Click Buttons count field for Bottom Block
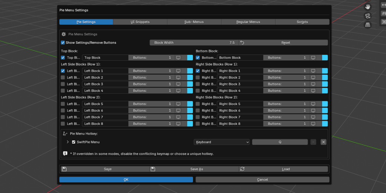Viewport: 386px width, 193px height. (x=286, y=58)
